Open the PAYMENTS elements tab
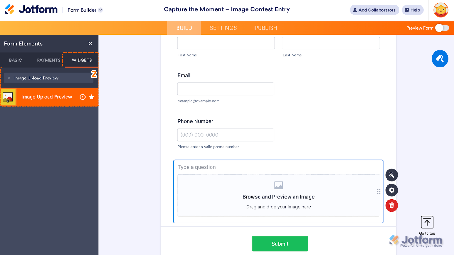 pos(48,60)
